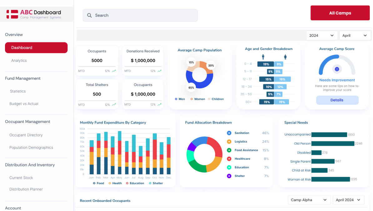Click the Healthcare red circle icon
The height and width of the screenshot is (211, 373).
click(229, 159)
